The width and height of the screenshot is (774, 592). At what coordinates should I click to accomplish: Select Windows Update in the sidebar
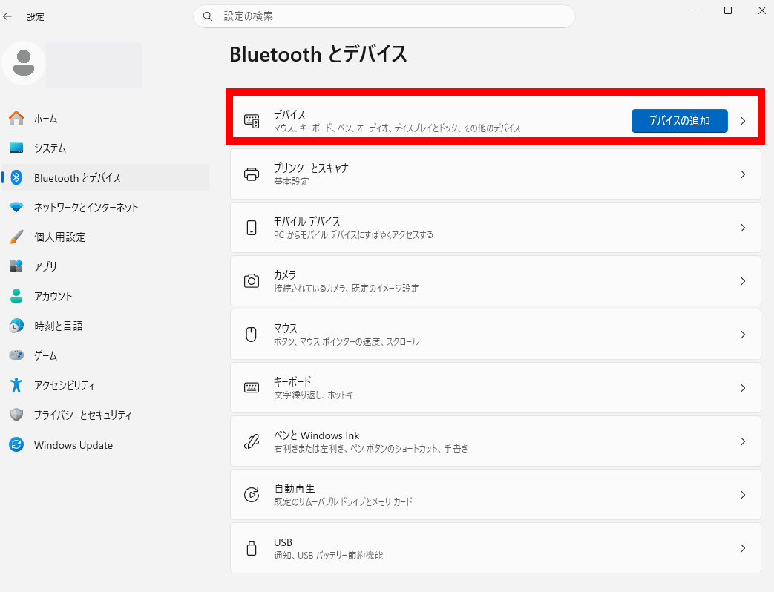(x=105, y=445)
